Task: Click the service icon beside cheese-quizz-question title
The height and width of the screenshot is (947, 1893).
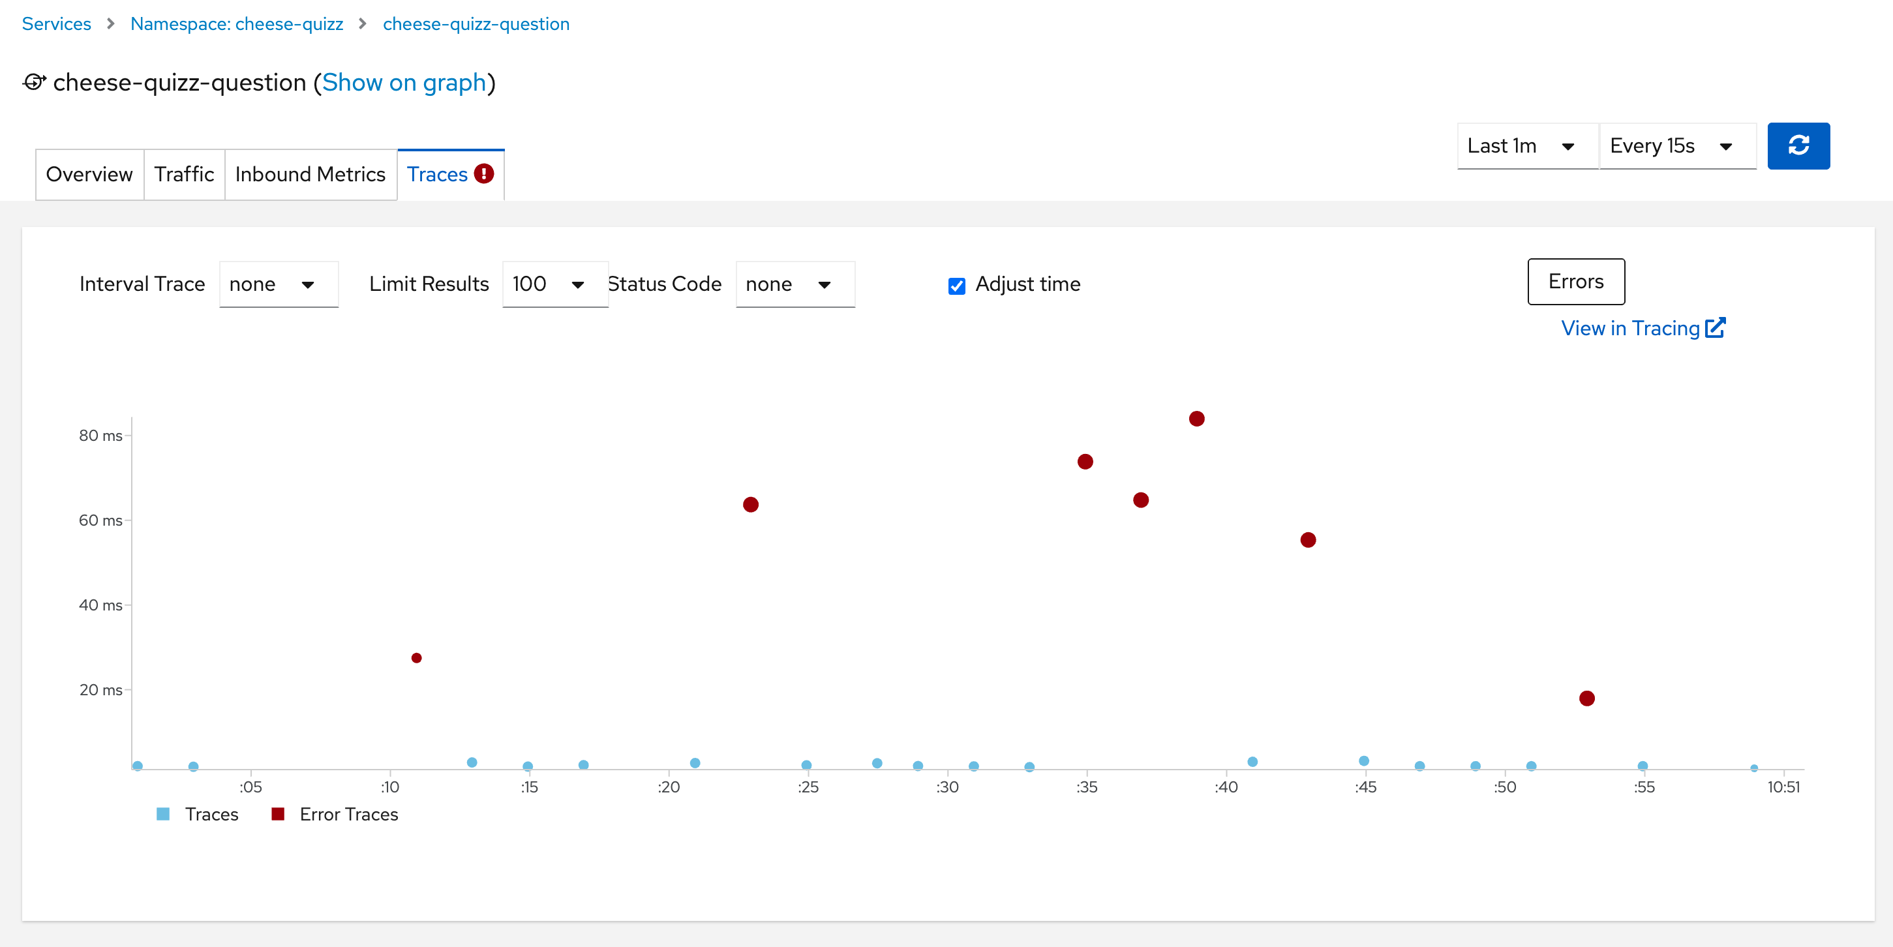Action: pyautogui.click(x=35, y=82)
